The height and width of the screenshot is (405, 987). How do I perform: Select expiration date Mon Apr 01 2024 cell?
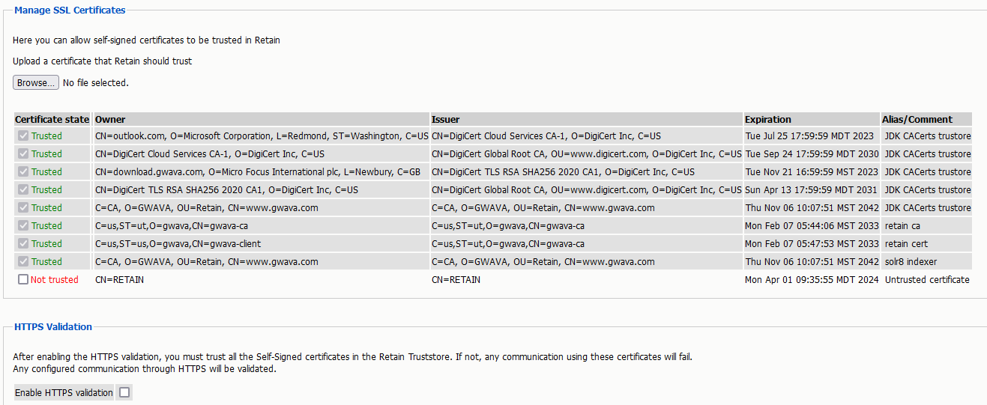(812, 280)
